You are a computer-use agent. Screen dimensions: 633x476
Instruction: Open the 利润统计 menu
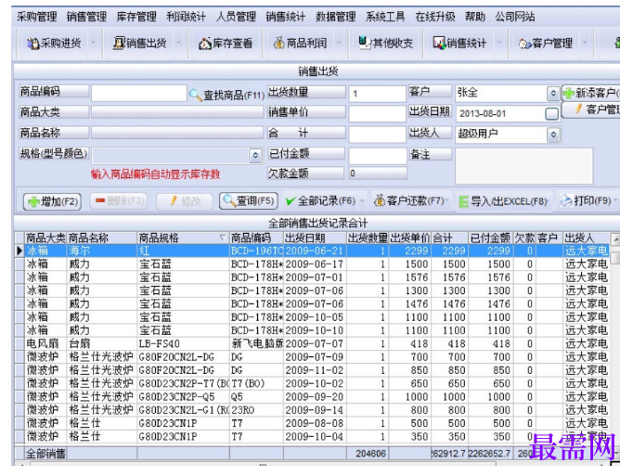pyautogui.click(x=187, y=17)
